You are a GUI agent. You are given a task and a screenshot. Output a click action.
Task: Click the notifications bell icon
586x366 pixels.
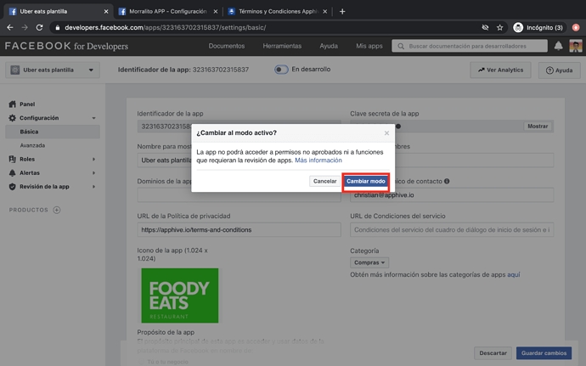(x=559, y=46)
